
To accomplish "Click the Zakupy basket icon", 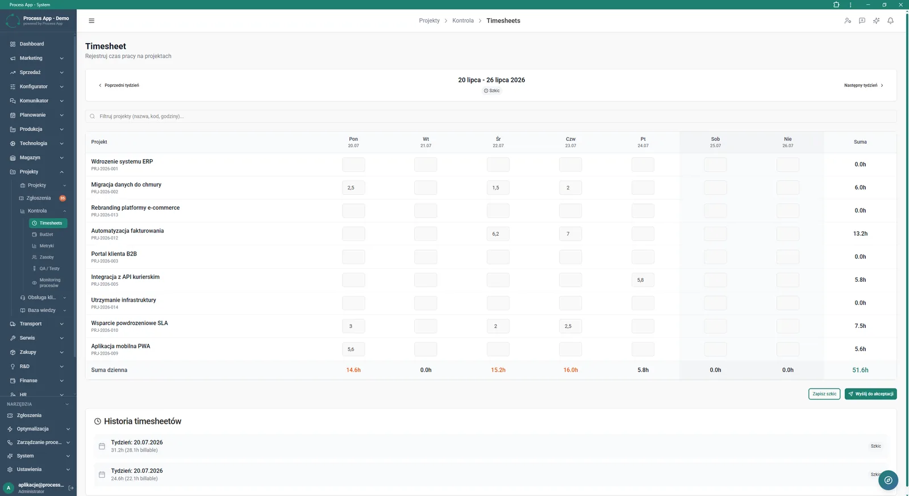I will tap(12, 352).
